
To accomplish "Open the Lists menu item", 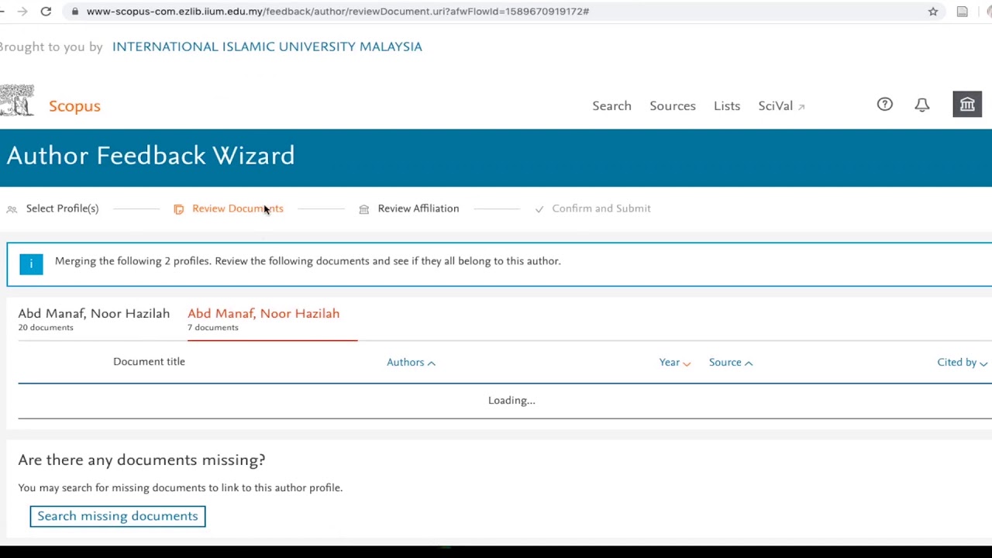I will point(727,106).
